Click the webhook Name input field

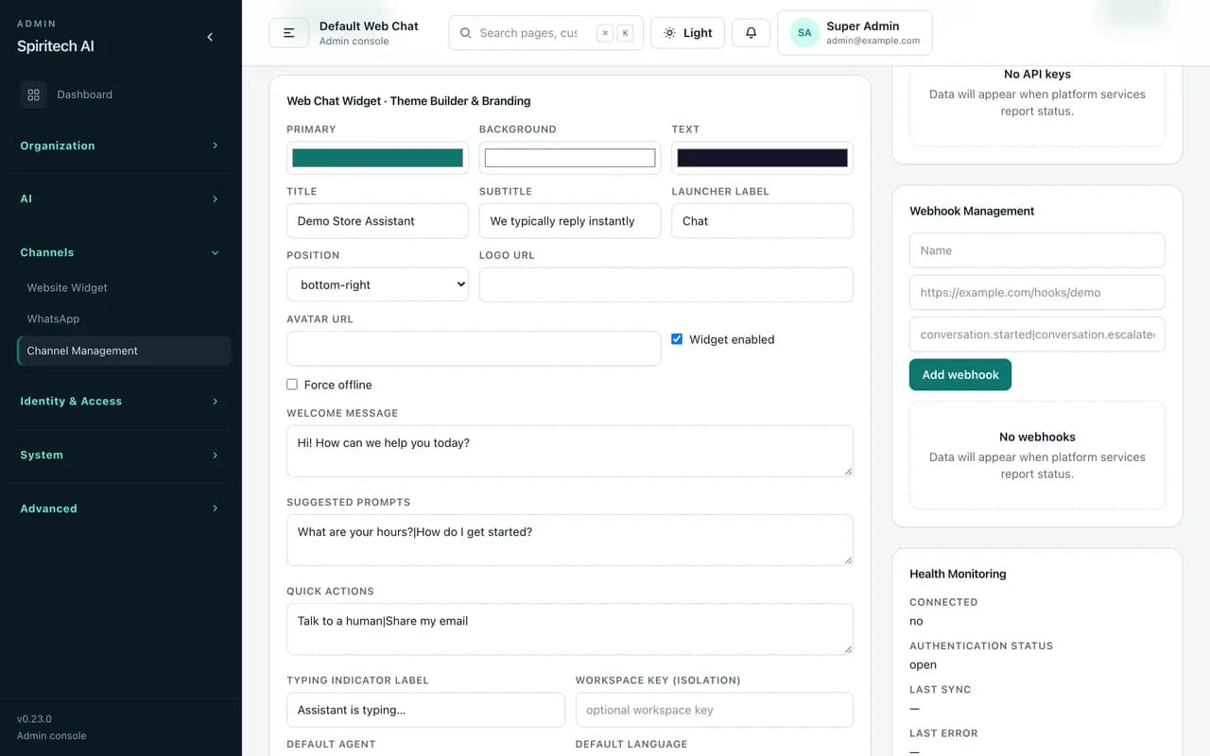(1037, 250)
